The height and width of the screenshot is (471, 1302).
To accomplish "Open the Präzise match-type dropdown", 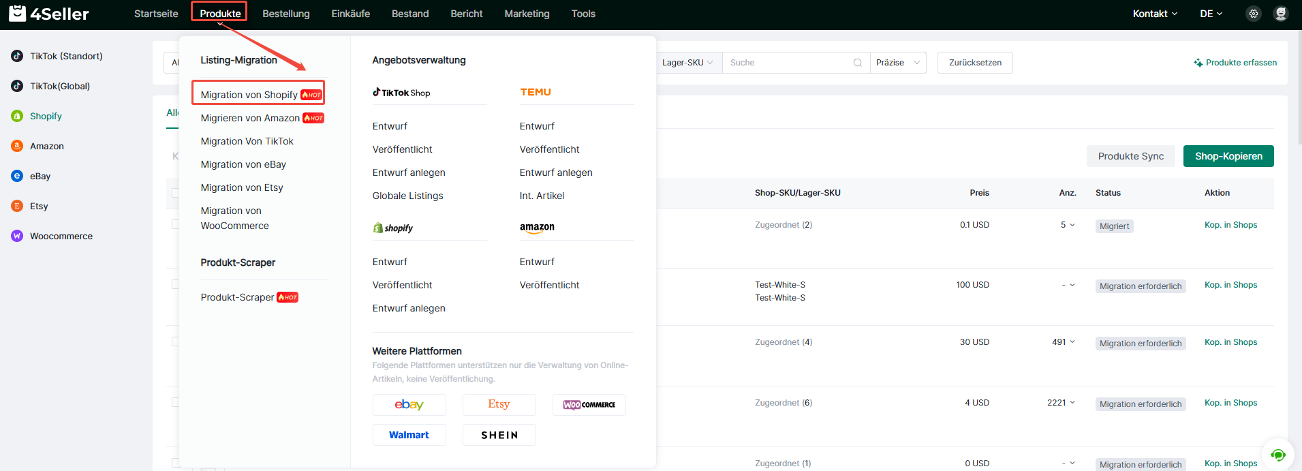I will (897, 63).
